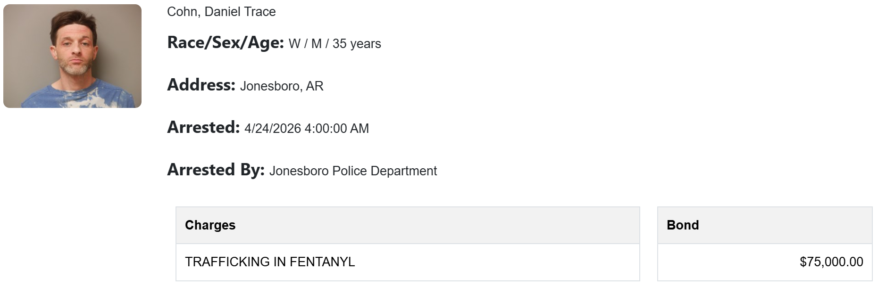Click Jonesboro in the address line

point(270,86)
